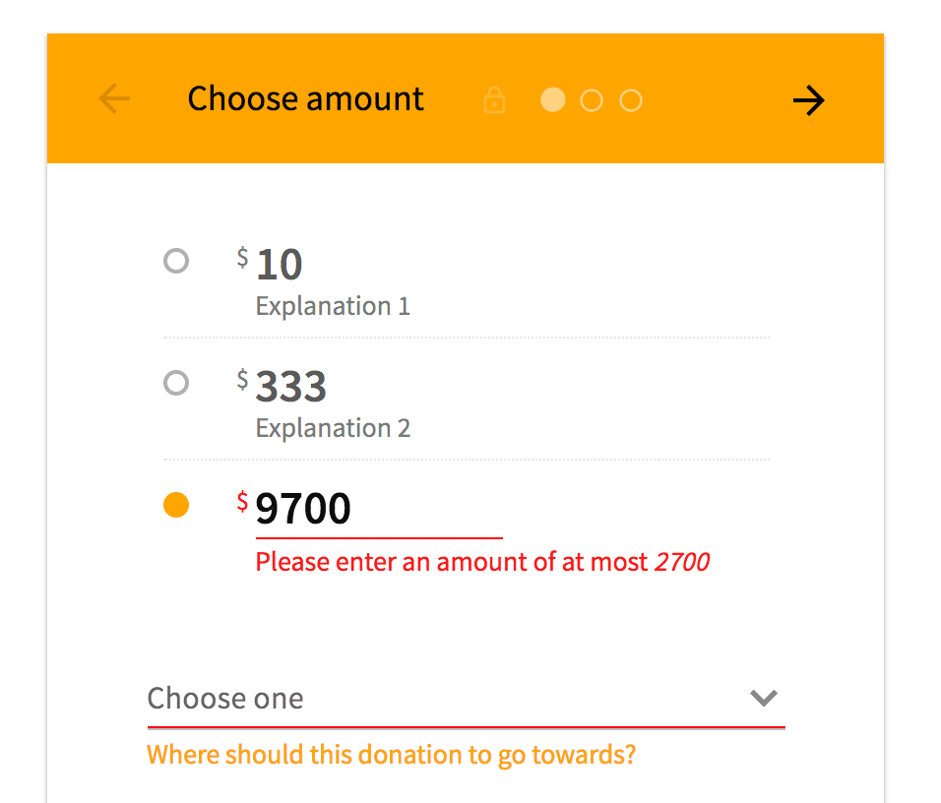Jump to the second step indicator dot

click(592, 100)
